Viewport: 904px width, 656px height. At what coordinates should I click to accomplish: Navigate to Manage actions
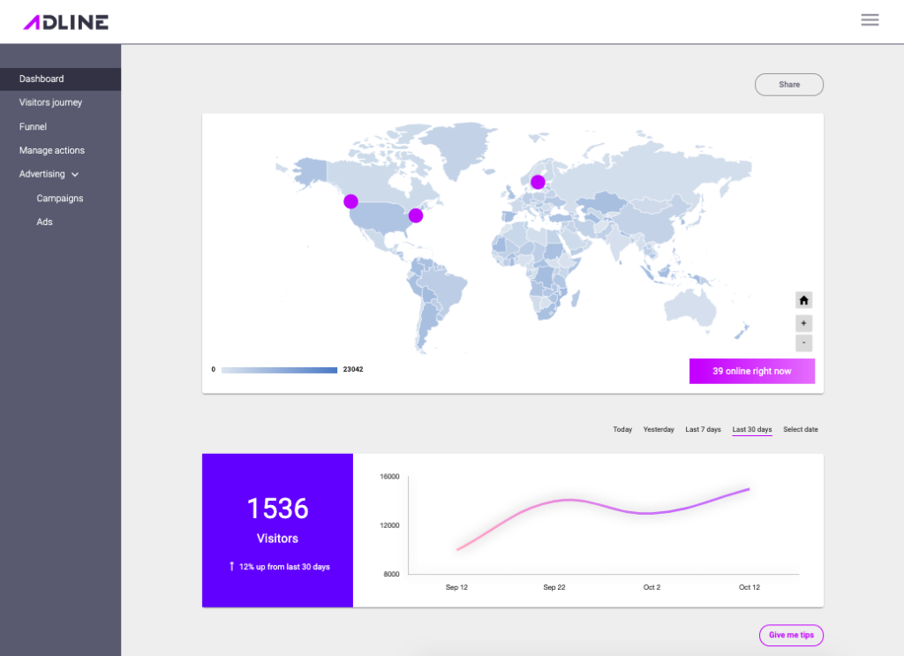pyautogui.click(x=52, y=151)
